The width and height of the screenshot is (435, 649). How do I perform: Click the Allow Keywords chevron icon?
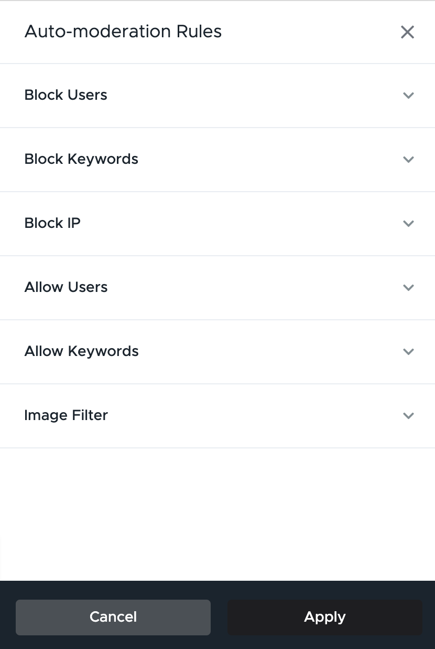tap(408, 352)
